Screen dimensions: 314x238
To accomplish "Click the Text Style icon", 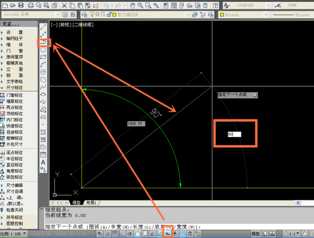I will coord(227,5).
